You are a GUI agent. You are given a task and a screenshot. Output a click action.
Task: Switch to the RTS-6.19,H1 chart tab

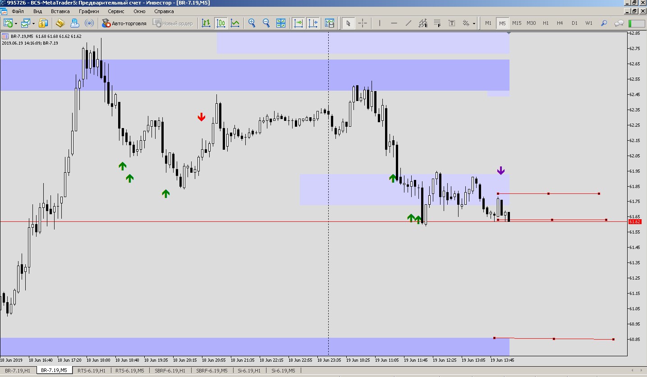pos(92,371)
